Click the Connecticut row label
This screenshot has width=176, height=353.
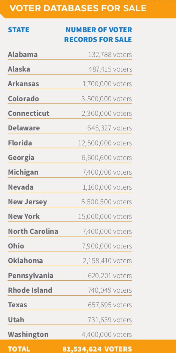[28, 113]
